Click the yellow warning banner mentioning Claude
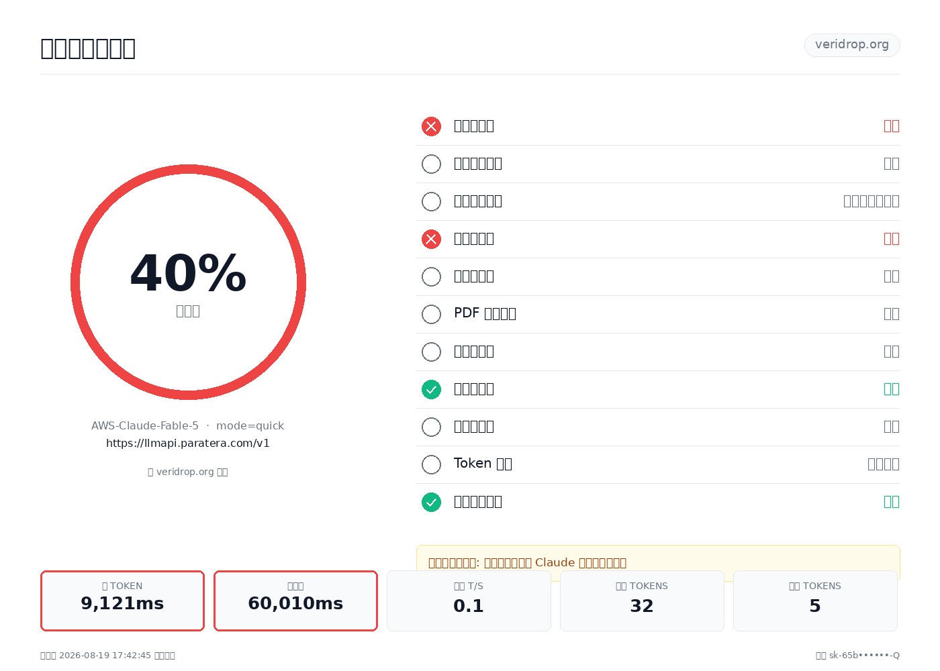 click(x=658, y=562)
